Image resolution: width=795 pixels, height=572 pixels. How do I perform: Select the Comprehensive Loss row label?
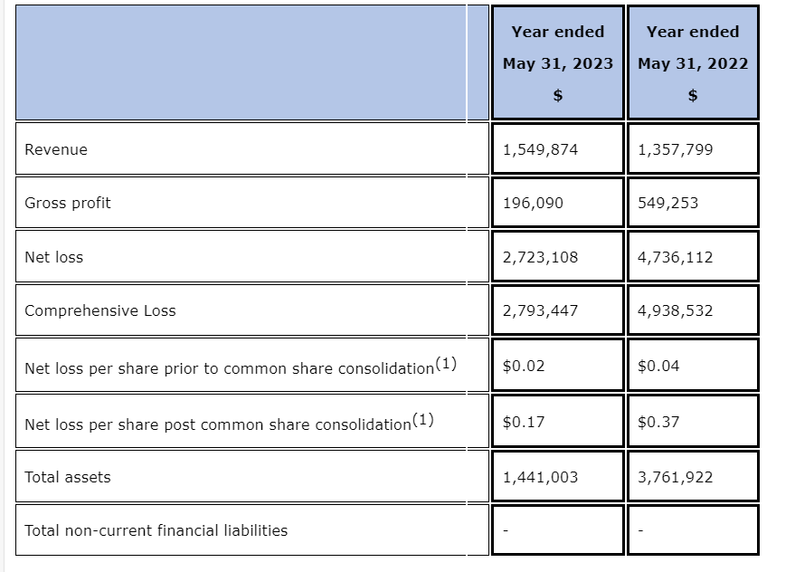click(x=100, y=310)
